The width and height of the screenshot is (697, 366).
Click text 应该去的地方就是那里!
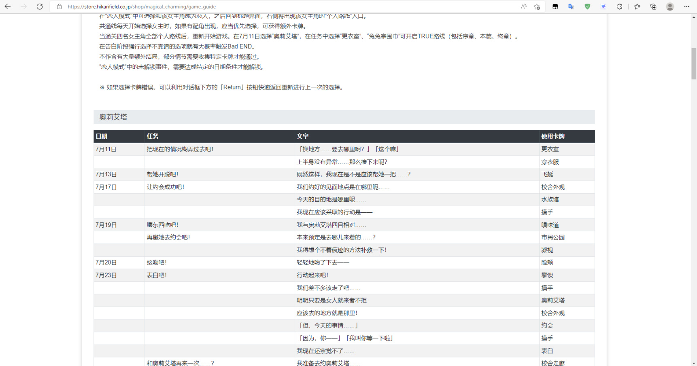[327, 313]
